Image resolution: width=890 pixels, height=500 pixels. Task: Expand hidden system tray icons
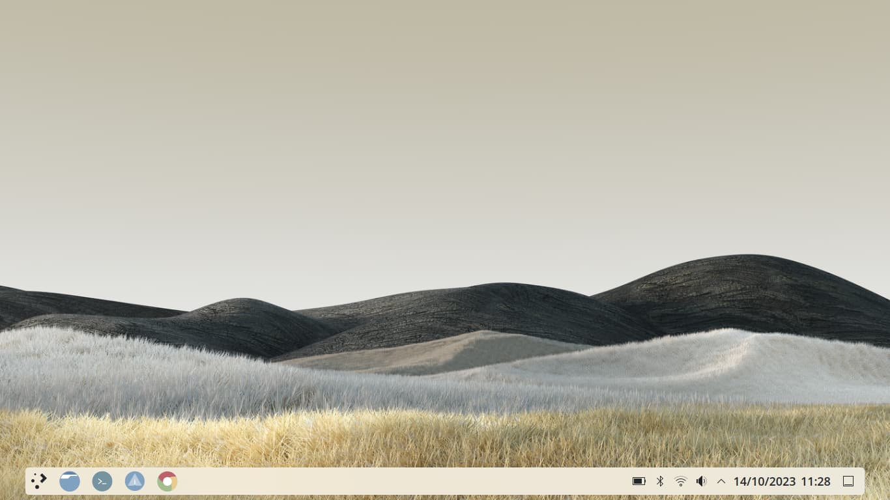point(721,481)
